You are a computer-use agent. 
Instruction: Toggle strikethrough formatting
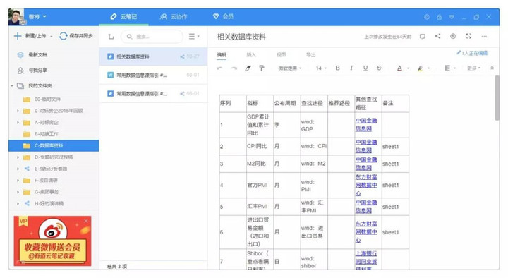[379, 68]
